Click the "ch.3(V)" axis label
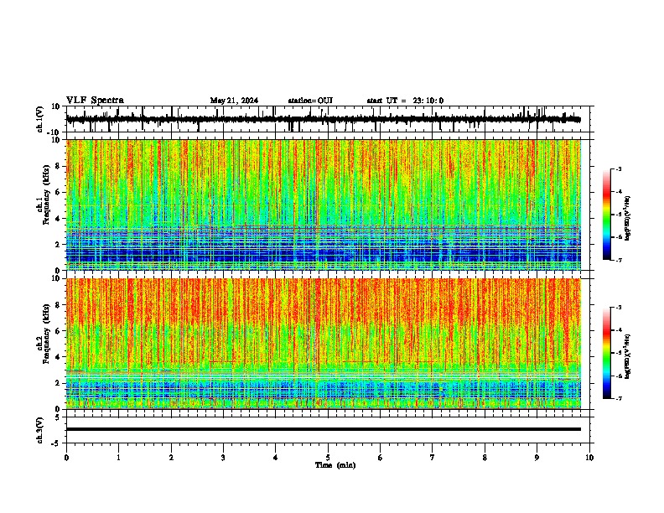The height and width of the screenshot is (513, 664). [x=40, y=430]
